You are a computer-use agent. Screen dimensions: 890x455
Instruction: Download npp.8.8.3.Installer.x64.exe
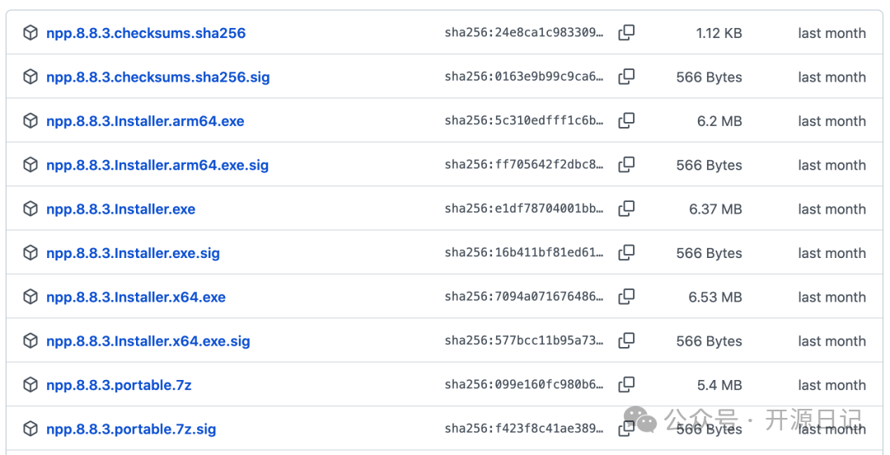coord(136,297)
